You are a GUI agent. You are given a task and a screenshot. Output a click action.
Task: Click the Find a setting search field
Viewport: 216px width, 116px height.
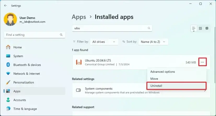(x=34, y=35)
